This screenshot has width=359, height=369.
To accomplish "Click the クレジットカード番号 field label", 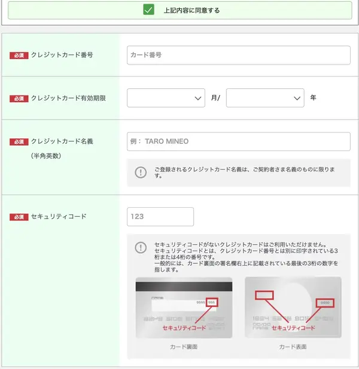I will (62, 55).
